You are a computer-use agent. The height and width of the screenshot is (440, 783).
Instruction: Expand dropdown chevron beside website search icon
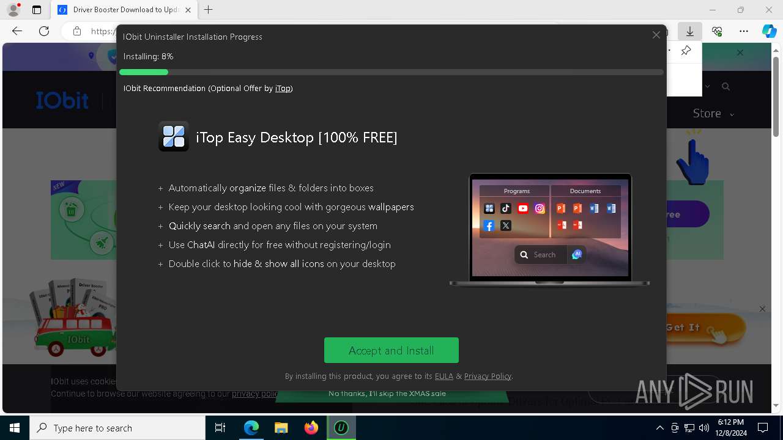(708, 87)
